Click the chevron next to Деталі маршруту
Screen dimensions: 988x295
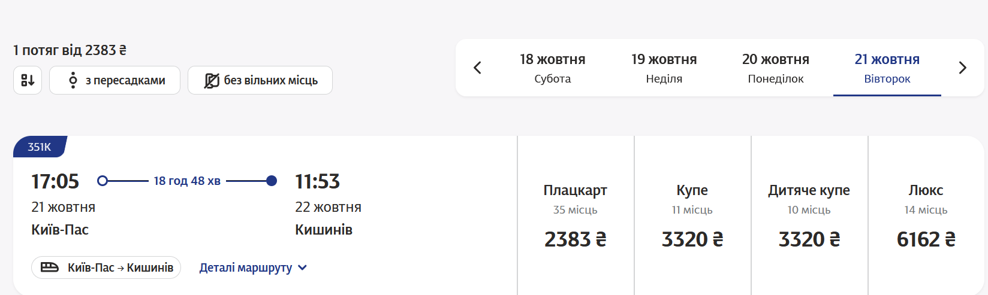pyautogui.click(x=303, y=267)
